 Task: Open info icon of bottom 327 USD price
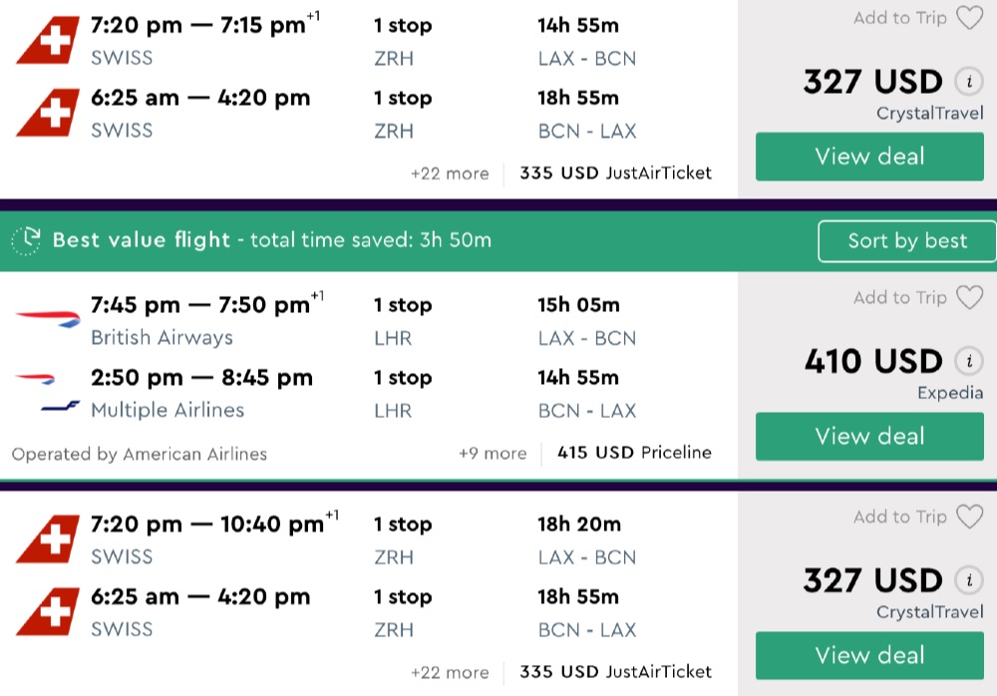[x=967, y=580]
